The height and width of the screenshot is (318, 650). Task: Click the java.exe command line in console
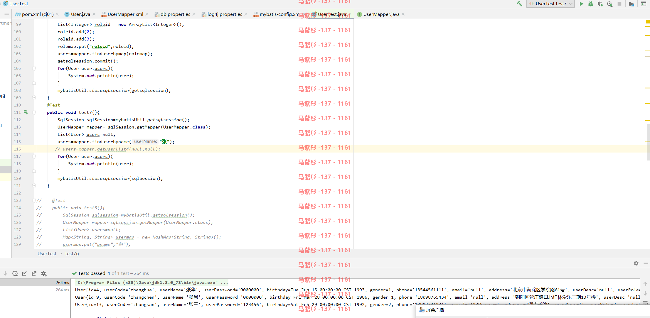pos(151,283)
